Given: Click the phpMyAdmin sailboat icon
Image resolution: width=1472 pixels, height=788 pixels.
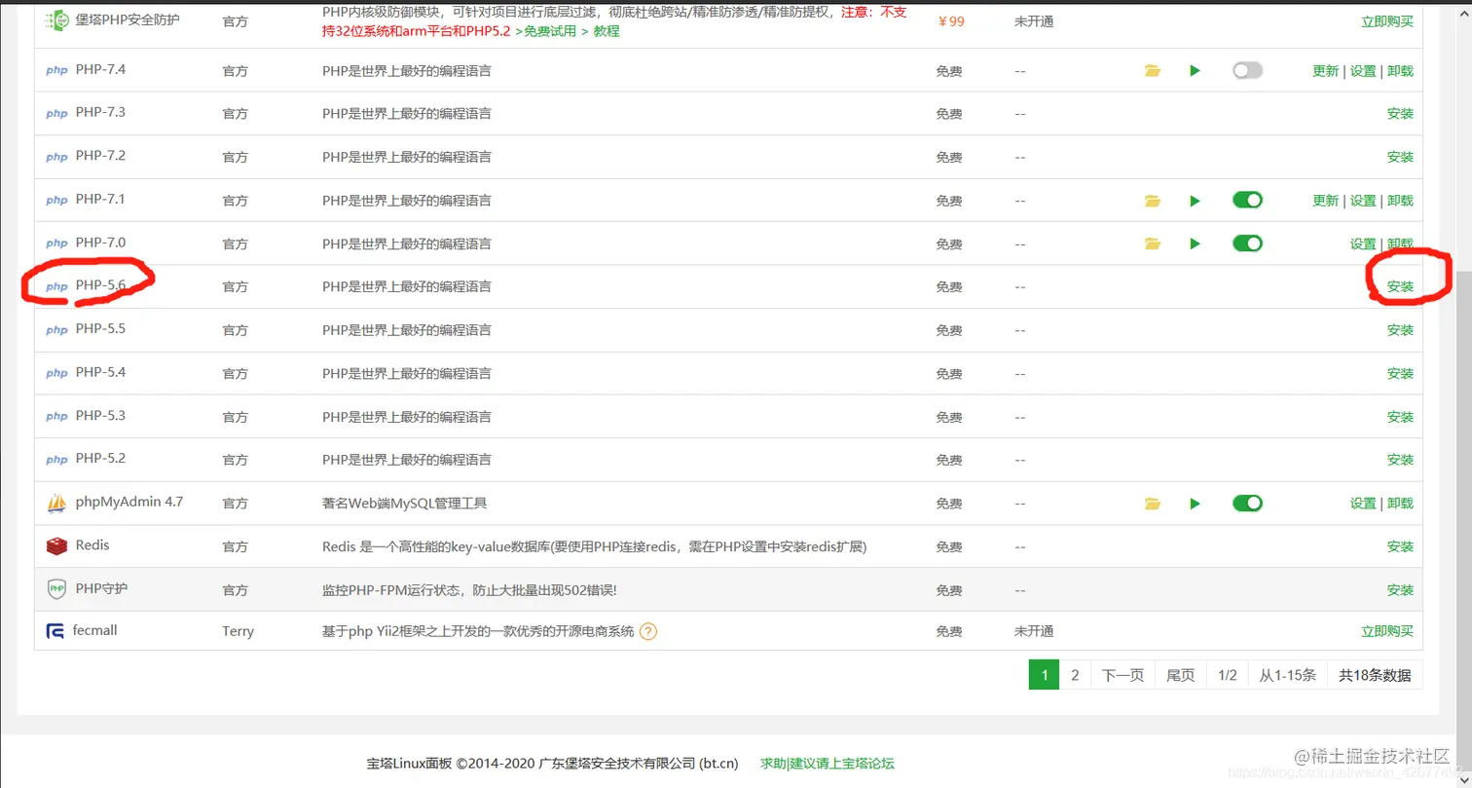Looking at the screenshot, I should (x=56, y=503).
